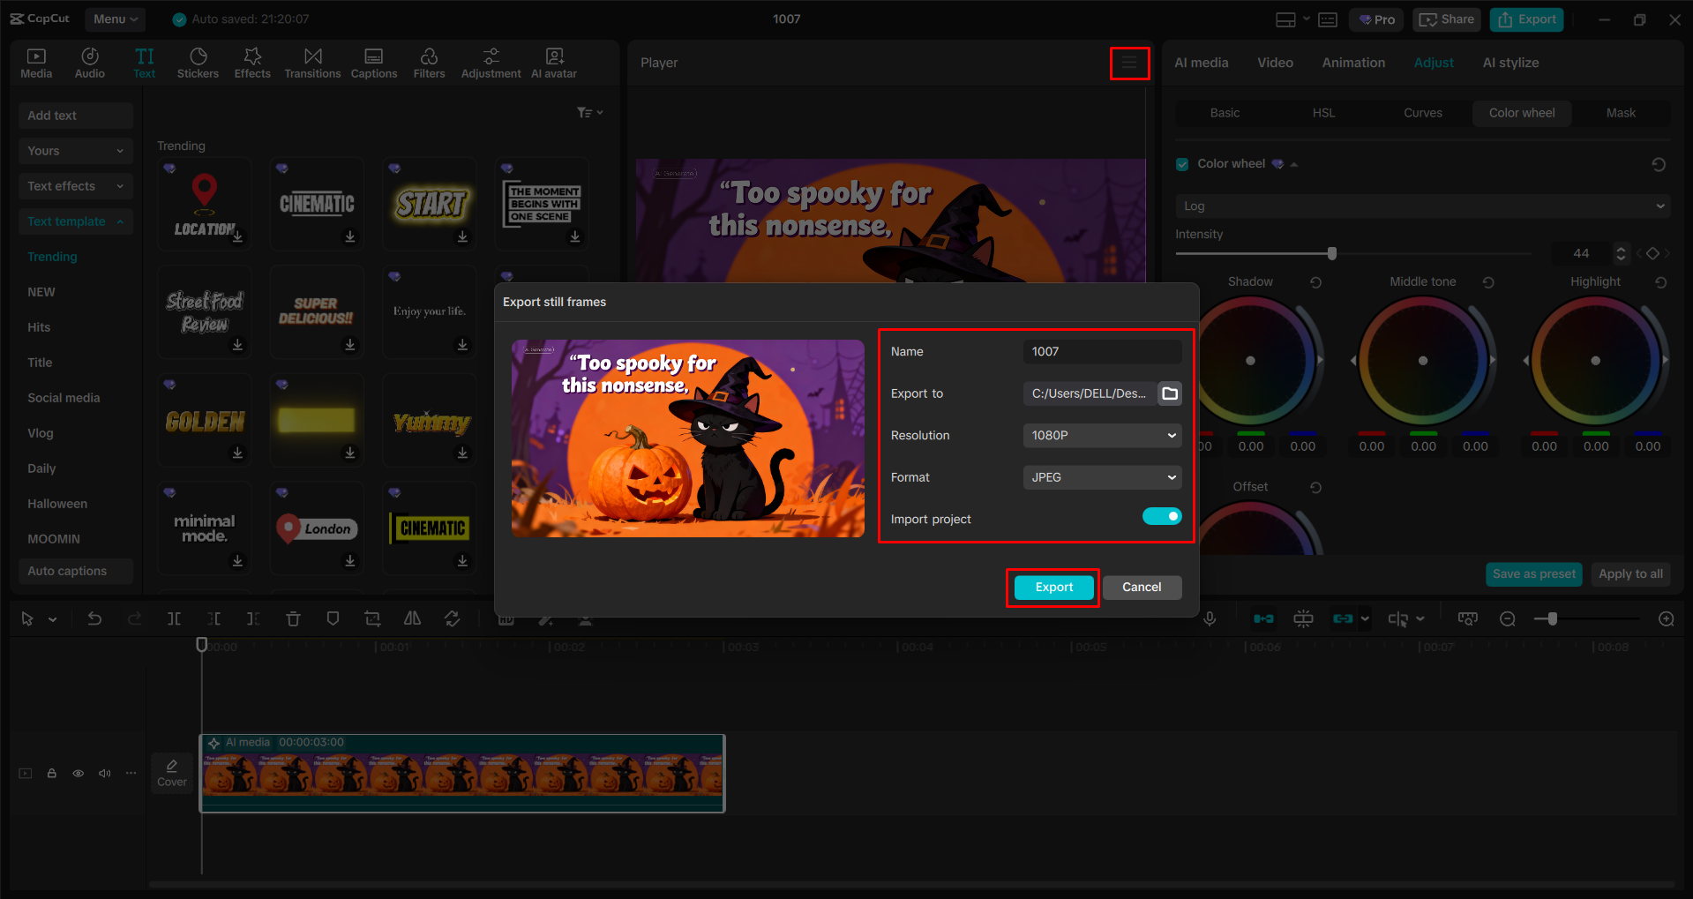
Task: Open the Resolution 1080P dropdown
Action: [1102, 436]
